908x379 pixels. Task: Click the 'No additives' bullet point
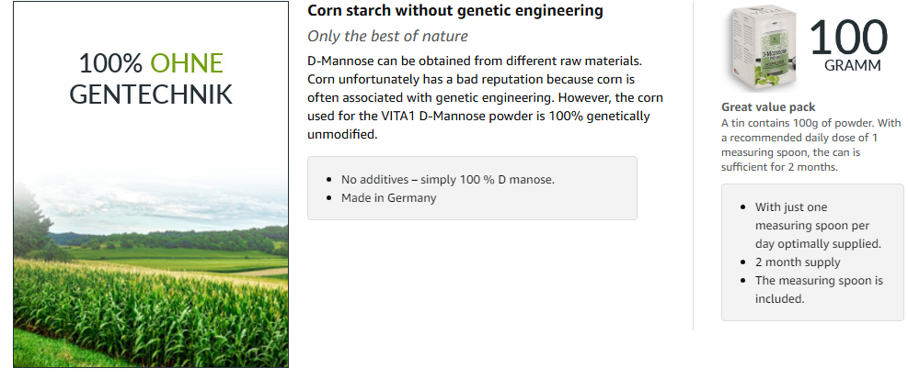[x=447, y=179]
